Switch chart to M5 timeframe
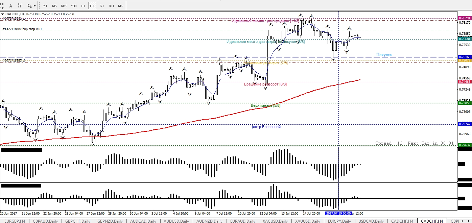This screenshot has width=472, height=223. point(54,6)
